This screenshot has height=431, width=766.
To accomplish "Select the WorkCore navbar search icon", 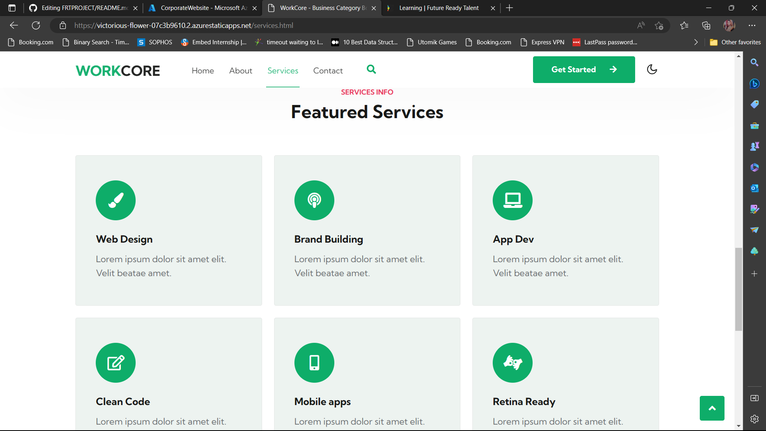I will (x=371, y=69).
